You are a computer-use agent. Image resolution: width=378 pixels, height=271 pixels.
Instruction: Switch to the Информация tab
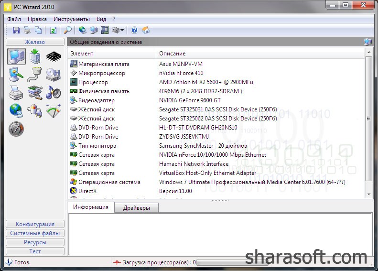[91, 207]
